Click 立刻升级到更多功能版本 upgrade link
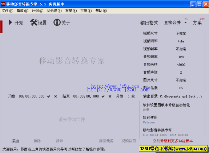The image size is (209, 153). (173, 141)
